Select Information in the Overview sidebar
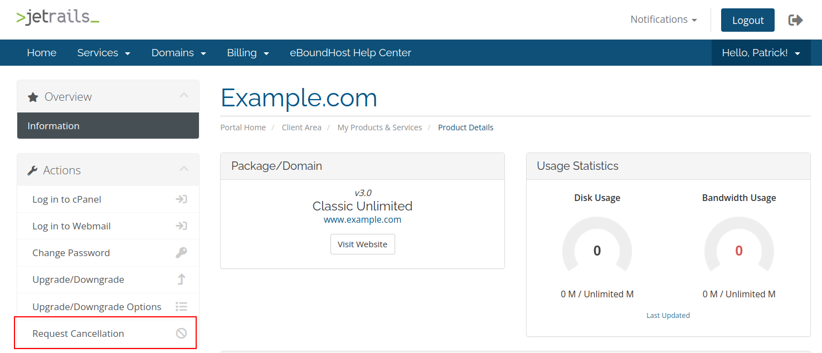The image size is (822, 353). [x=108, y=126]
